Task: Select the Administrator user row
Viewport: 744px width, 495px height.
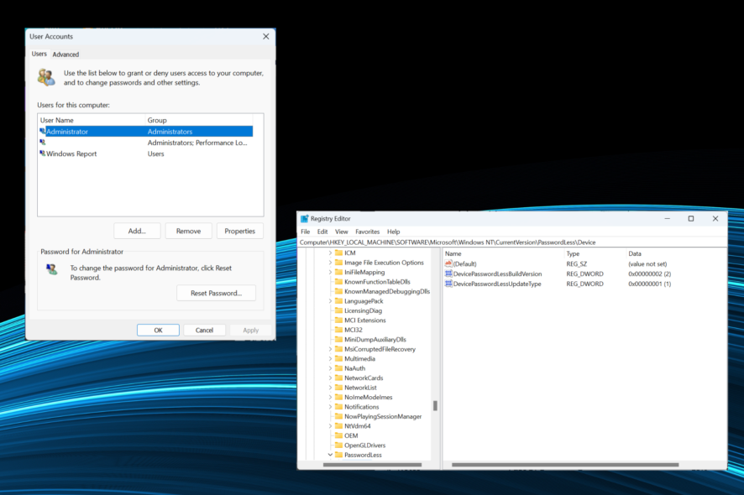Action: point(145,132)
